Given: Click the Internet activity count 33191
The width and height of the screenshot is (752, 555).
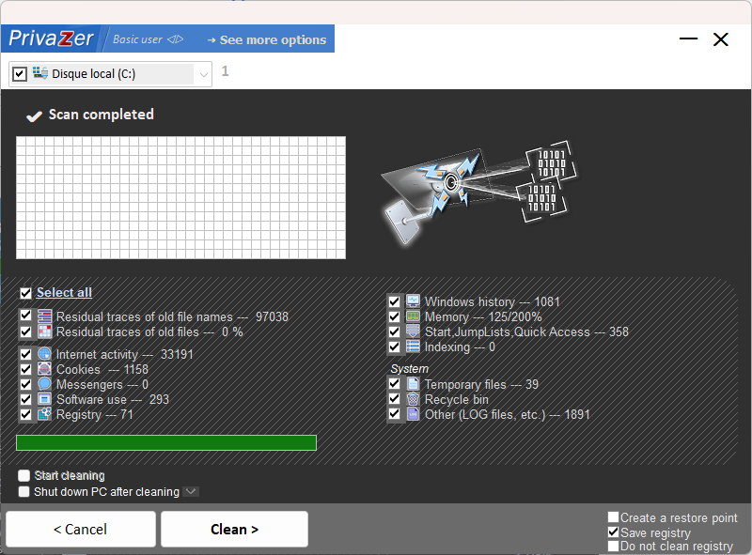Looking at the screenshot, I should (177, 355).
